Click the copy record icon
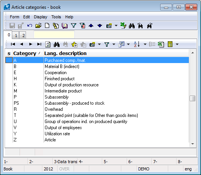201x175 pixels. [x=56, y=26]
